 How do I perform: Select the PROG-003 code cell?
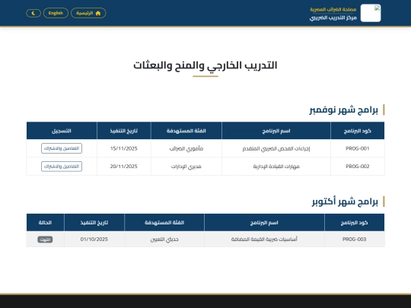(354, 239)
